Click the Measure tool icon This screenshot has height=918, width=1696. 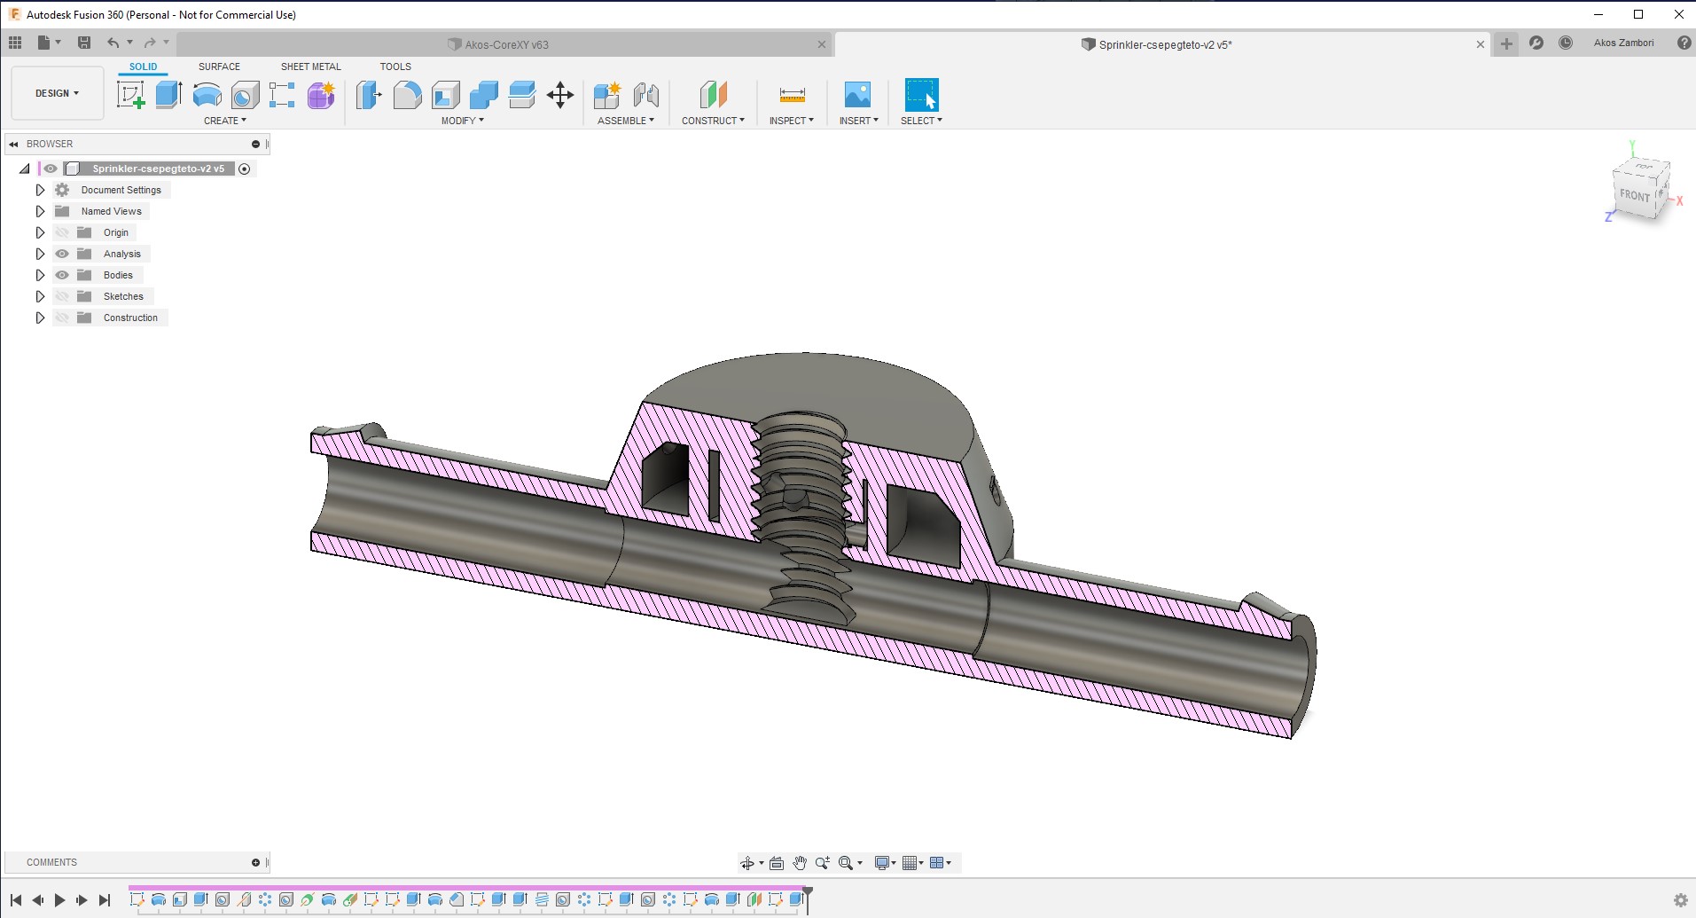792,95
